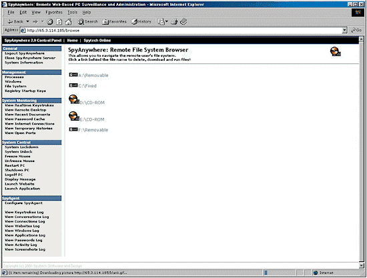The height and width of the screenshot is (278, 367).
Task: Open the Search toolbar button
Action: tap(88, 22)
